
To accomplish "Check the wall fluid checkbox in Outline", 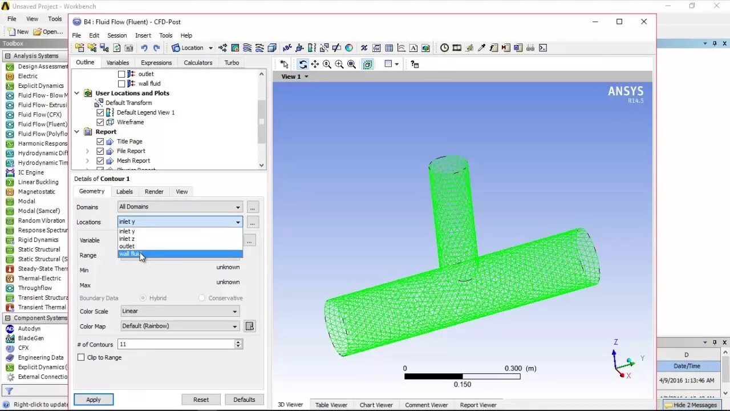I will click(121, 84).
